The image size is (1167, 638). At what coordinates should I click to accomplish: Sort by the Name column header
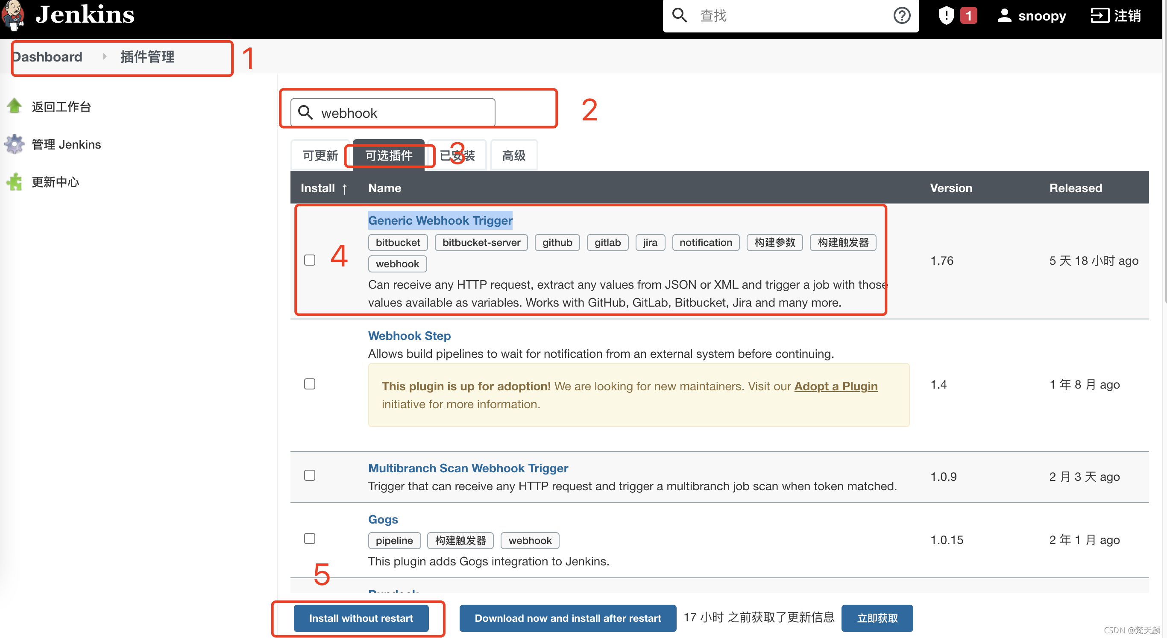click(x=384, y=188)
